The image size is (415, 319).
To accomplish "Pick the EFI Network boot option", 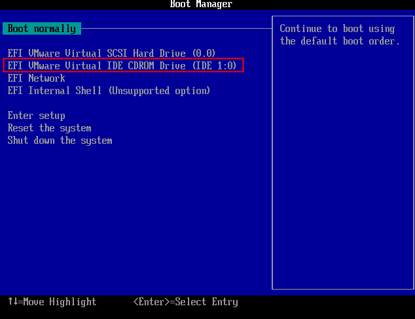I will pos(36,78).
